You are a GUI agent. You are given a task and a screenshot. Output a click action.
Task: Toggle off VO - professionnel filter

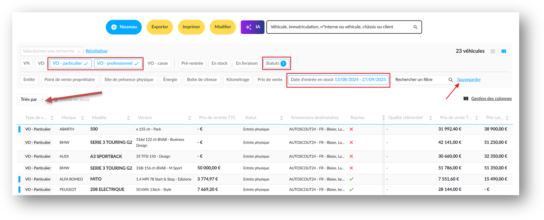click(118, 63)
